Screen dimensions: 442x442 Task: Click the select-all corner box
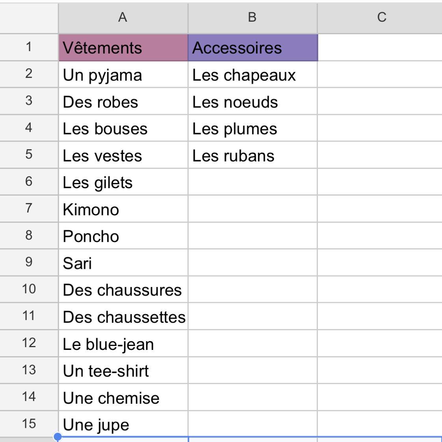(x=29, y=18)
